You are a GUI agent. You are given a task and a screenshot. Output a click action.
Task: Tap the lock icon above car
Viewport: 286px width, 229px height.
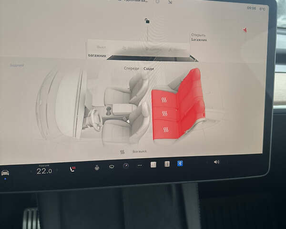pyautogui.click(x=147, y=21)
